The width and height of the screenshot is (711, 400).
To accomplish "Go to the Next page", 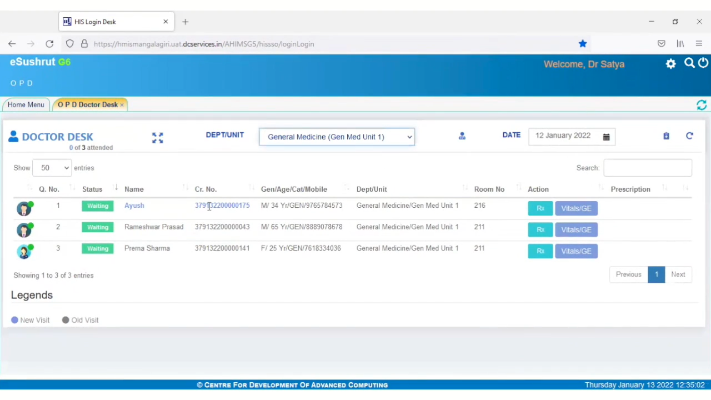I will coord(678,274).
